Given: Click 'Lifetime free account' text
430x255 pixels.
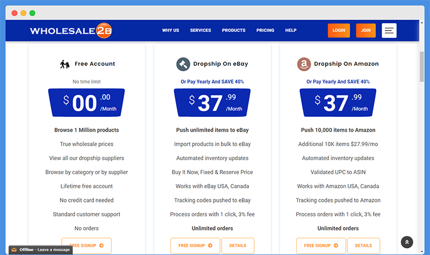Looking at the screenshot, I should [x=87, y=186].
